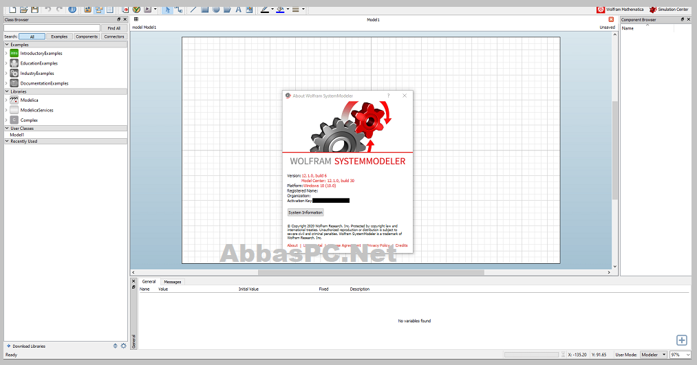The image size is (697, 365).
Task: Open Simulation Center
Action: (x=669, y=10)
